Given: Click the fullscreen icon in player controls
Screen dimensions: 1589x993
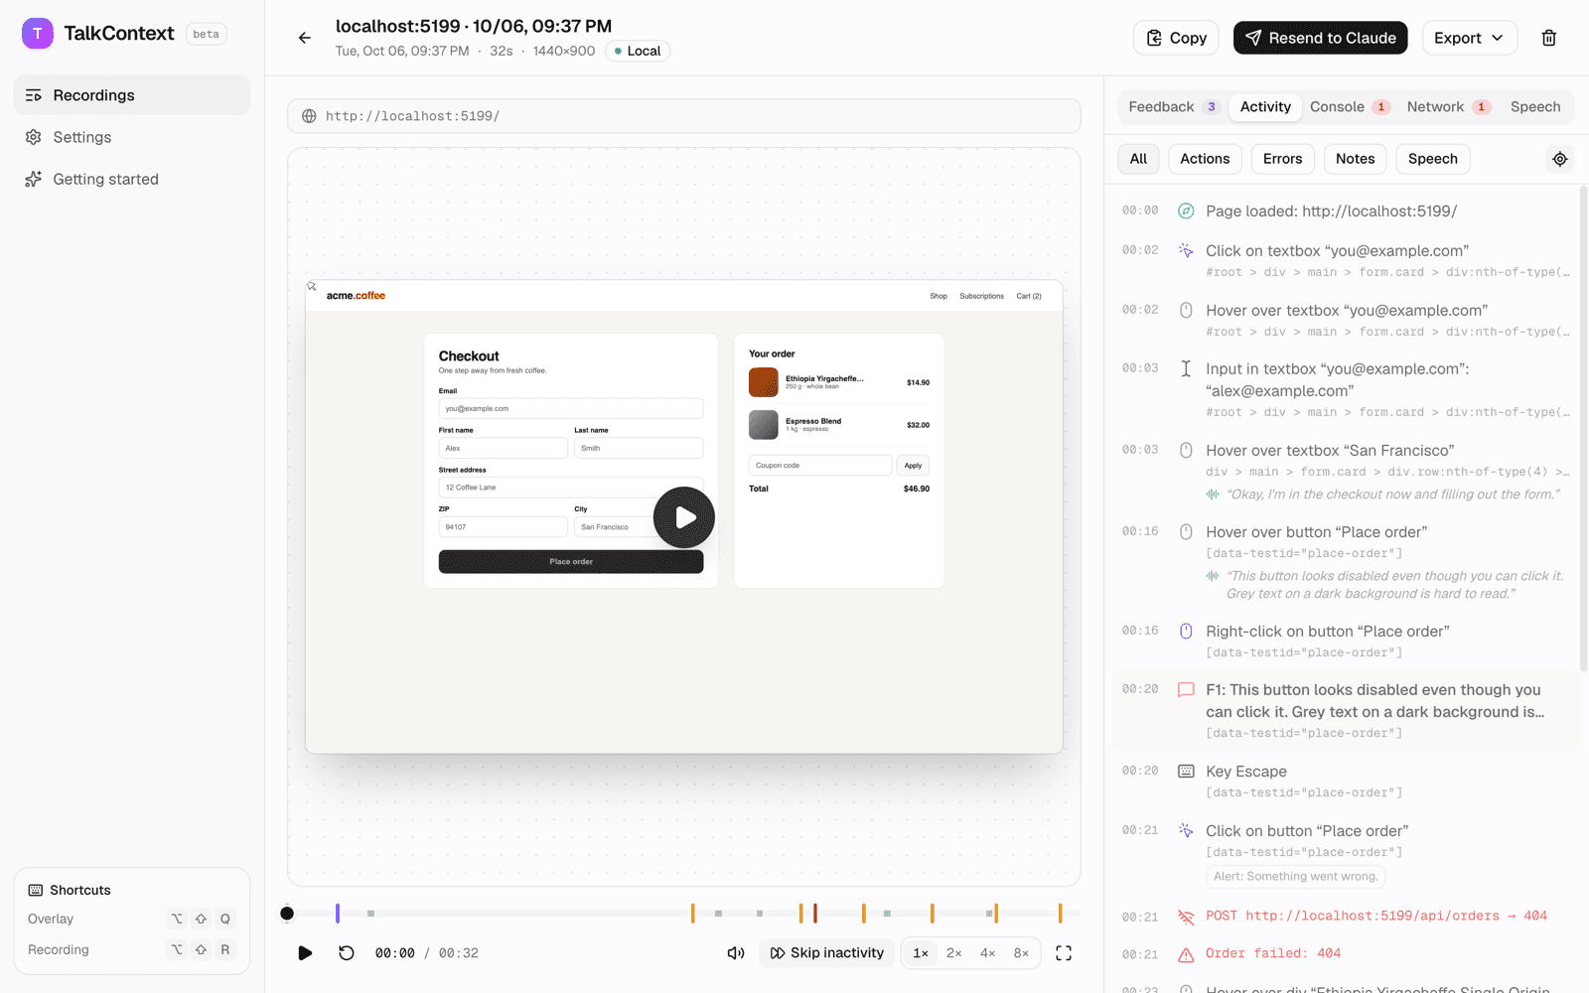Looking at the screenshot, I should point(1064,953).
